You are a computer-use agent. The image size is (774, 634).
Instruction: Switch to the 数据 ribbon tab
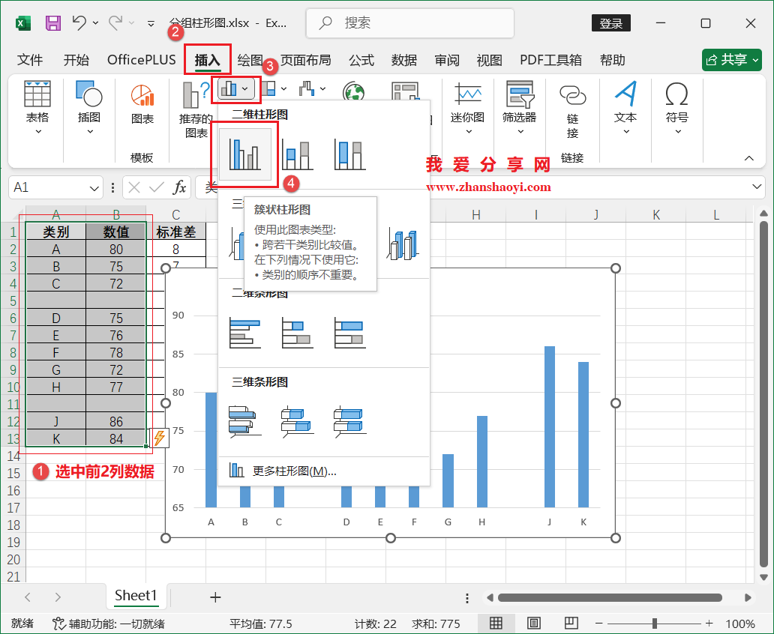click(x=404, y=60)
